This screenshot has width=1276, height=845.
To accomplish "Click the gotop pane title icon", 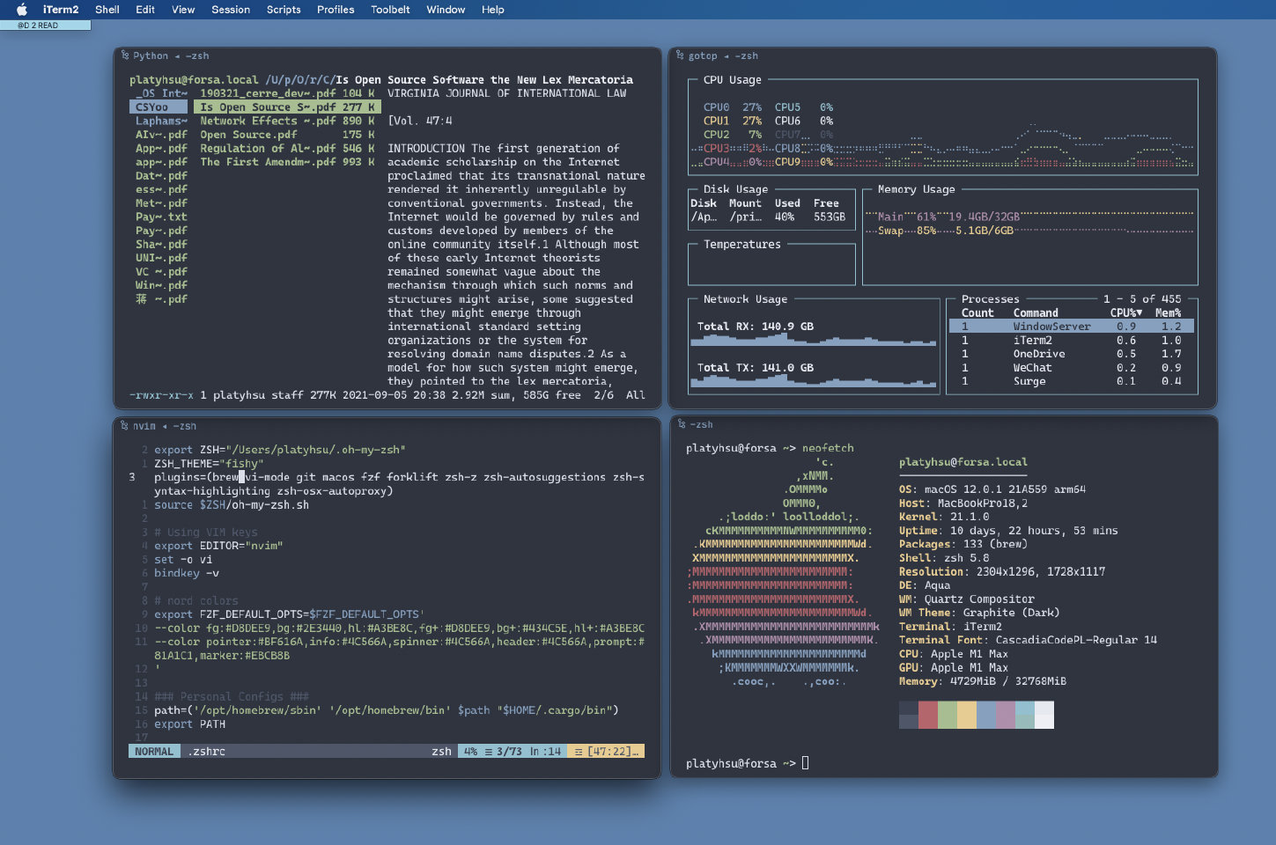I will point(680,55).
